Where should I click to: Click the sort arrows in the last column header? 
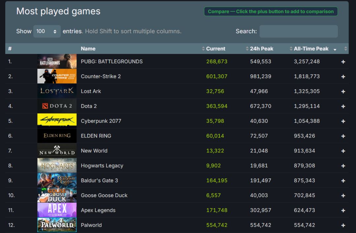(x=345, y=48)
